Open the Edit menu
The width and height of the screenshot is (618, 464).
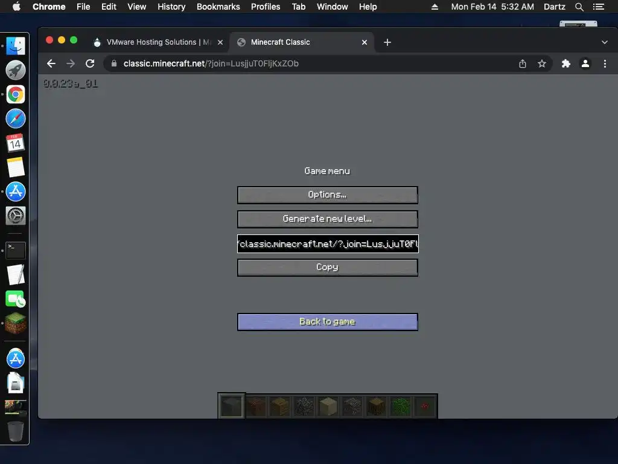tap(109, 7)
